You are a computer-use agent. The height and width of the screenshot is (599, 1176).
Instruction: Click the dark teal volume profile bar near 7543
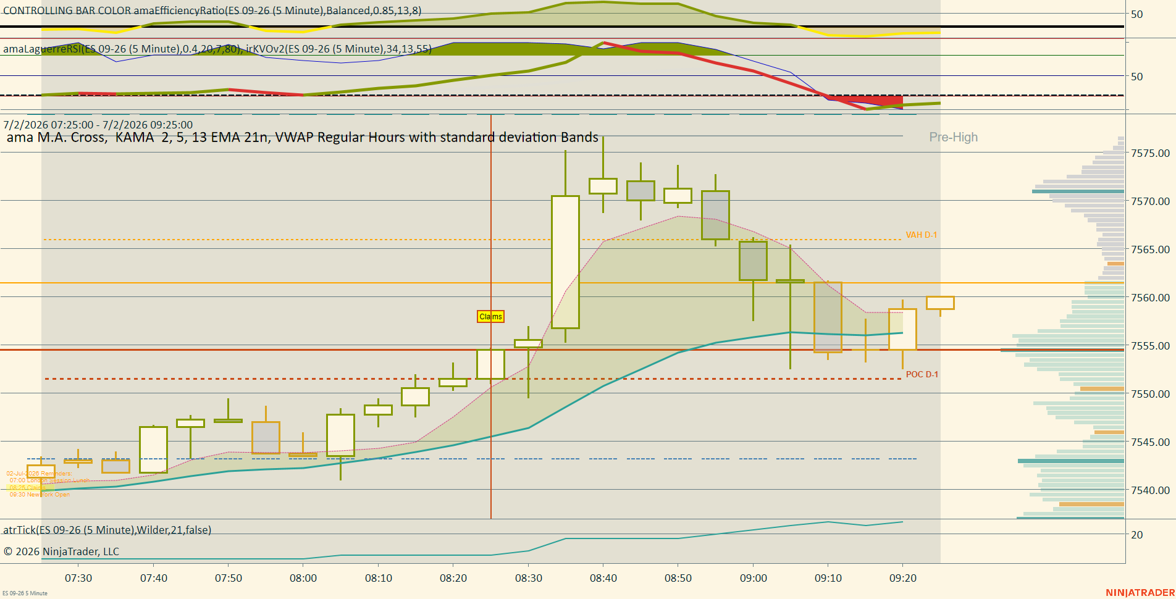1071,461
